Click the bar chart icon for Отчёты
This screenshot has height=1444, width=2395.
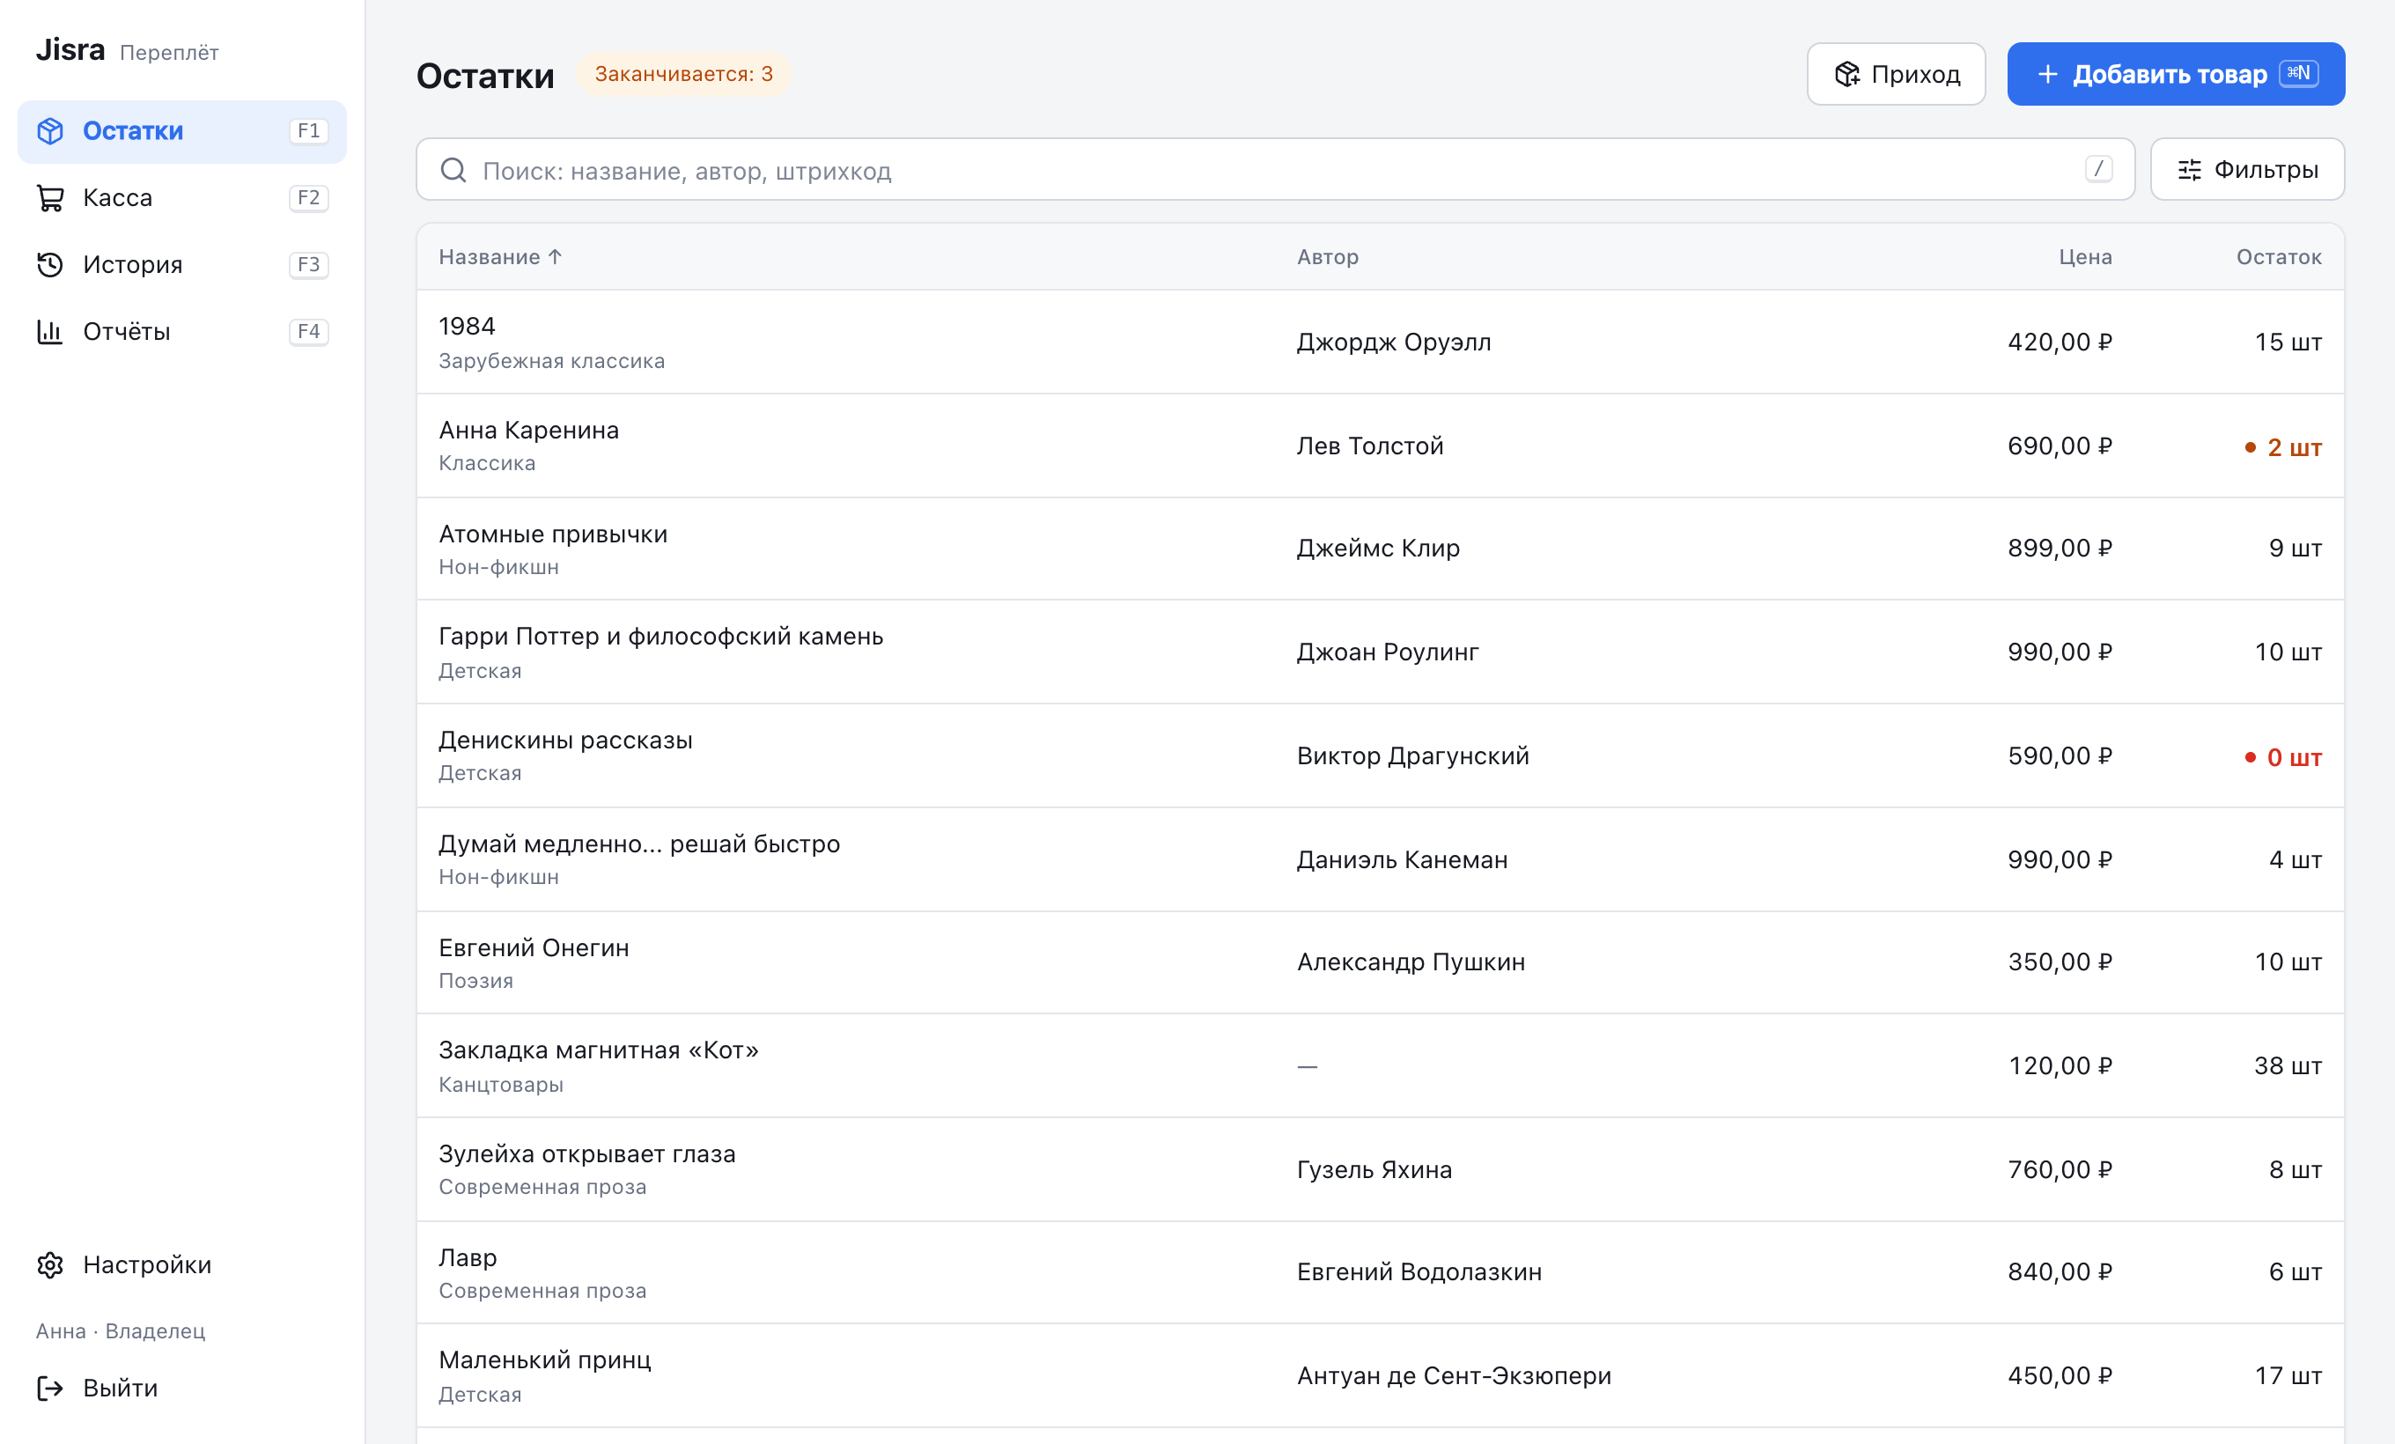pyautogui.click(x=50, y=331)
